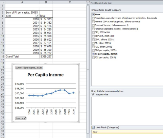Select row 16 header

[2, 56]
